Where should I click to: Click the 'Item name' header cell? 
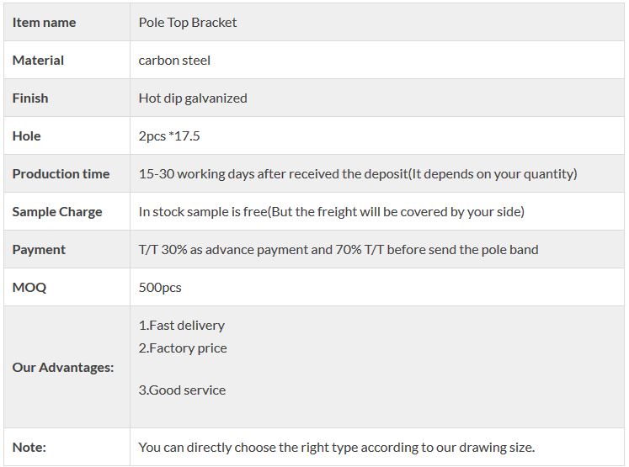point(44,23)
